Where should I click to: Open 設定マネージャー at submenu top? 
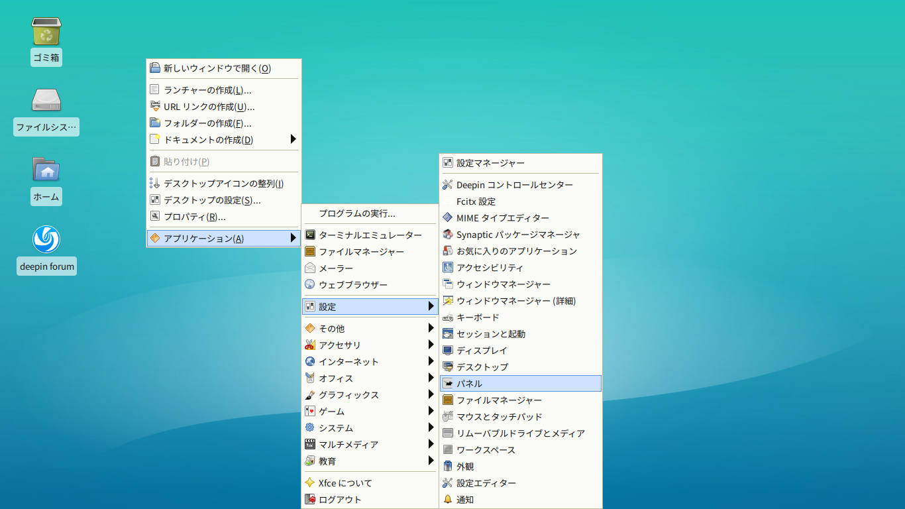click(x=521, y=163)
